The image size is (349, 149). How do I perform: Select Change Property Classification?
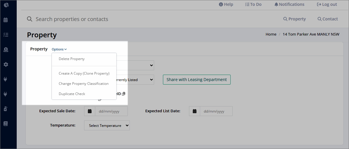[84, 84]
